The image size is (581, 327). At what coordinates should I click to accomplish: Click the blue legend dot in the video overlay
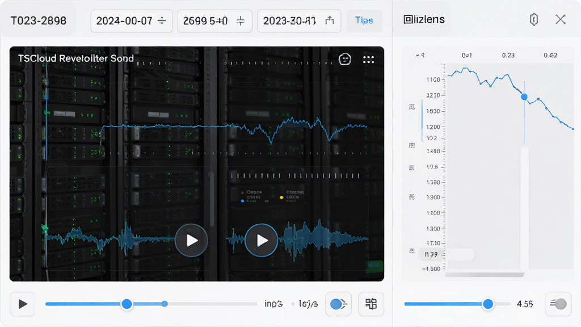click(x=242, y=201)
